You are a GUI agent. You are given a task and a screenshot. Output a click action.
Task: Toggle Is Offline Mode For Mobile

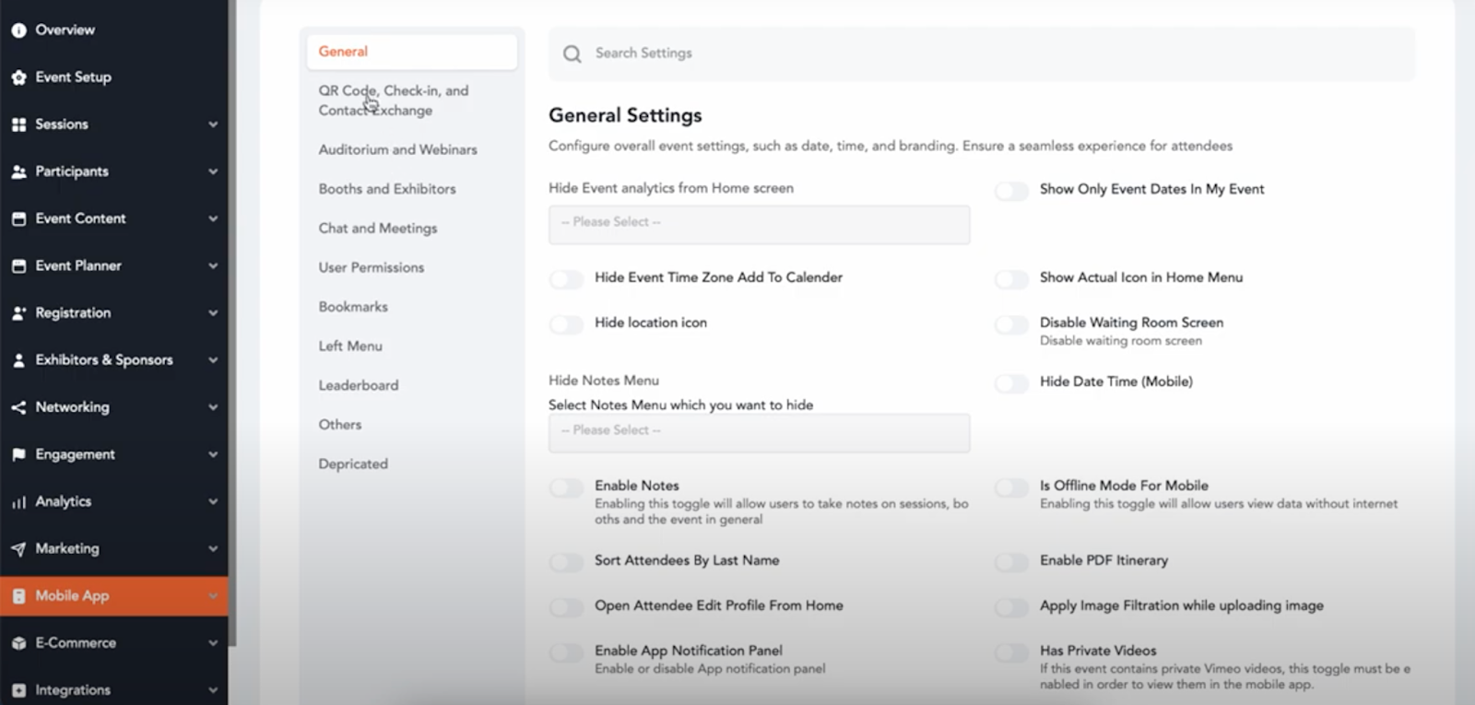click(x=1011, y=487)
